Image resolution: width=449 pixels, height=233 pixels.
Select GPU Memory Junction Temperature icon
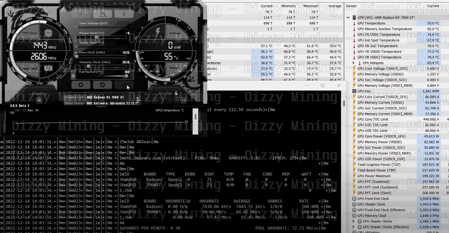(354, 29)
